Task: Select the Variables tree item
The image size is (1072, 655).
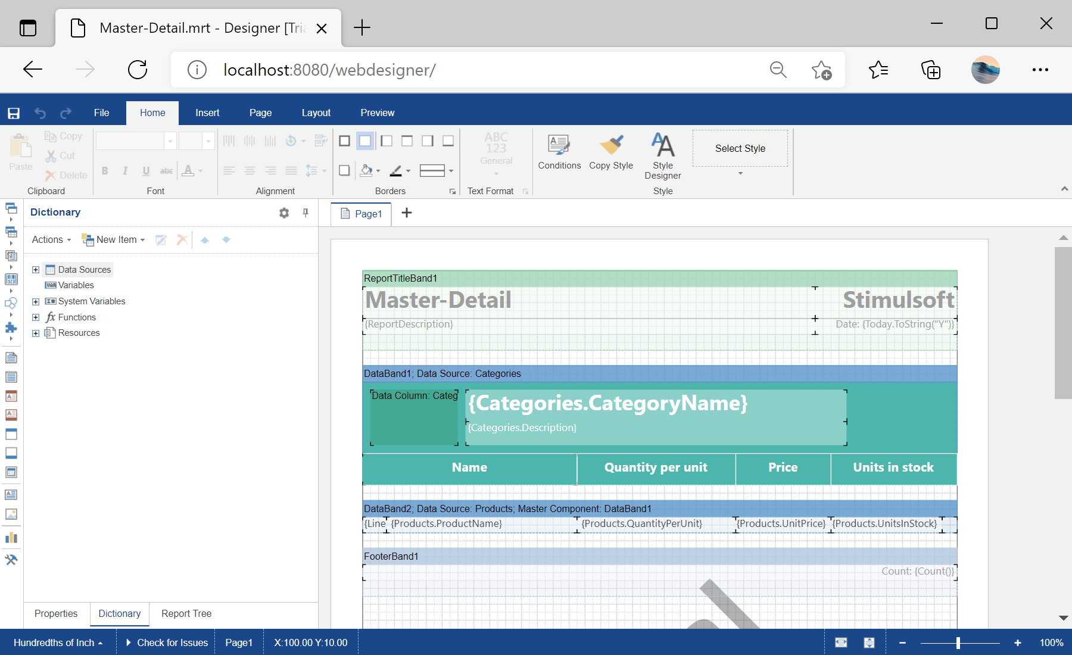Action: [70, 286]
